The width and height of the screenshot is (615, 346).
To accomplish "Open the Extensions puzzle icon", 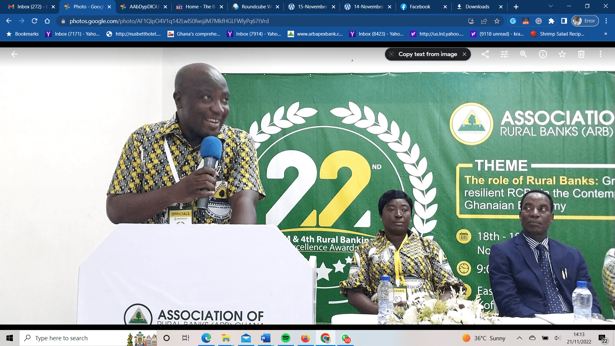I will point(551,21).
